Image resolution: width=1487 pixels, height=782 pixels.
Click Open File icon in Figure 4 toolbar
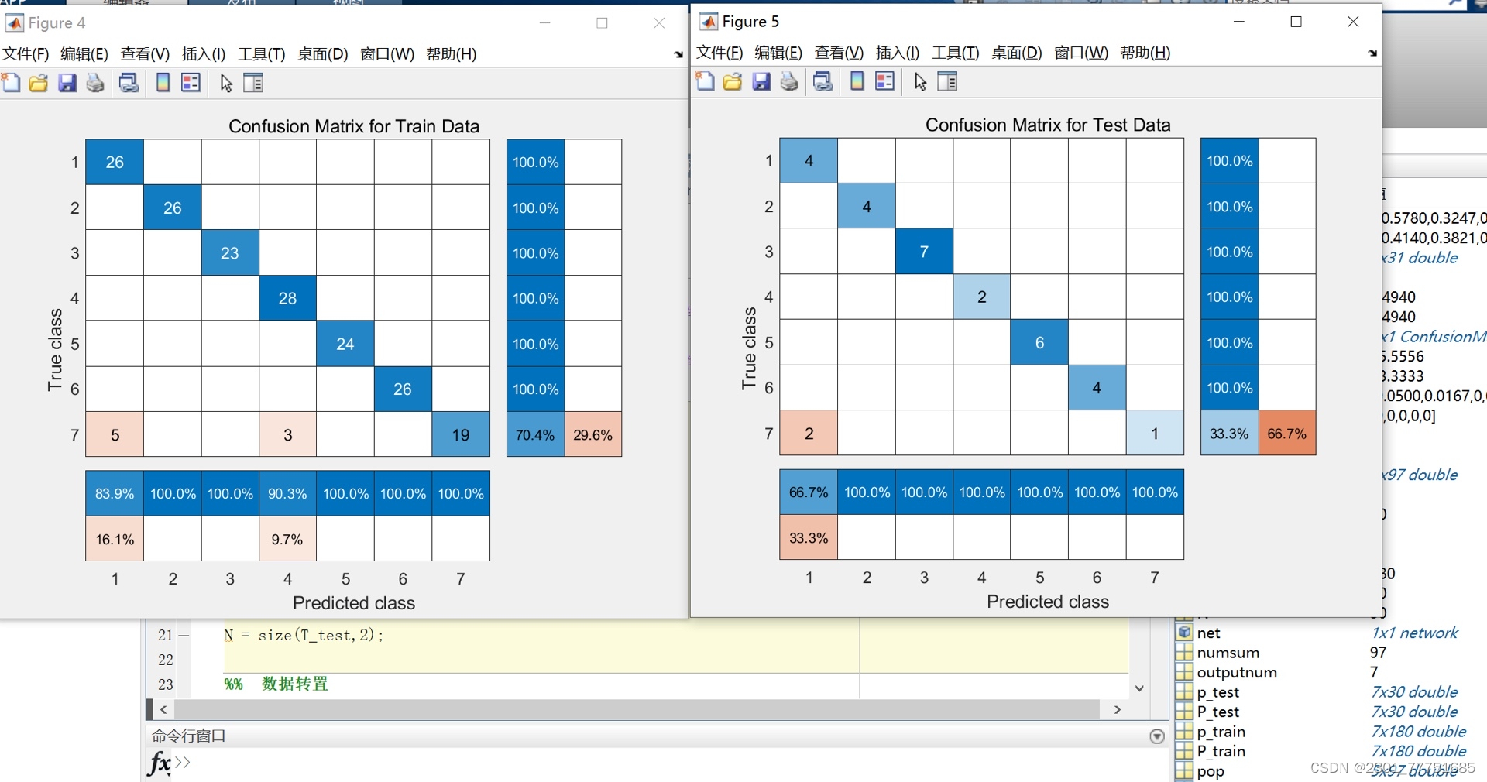tap(38, 83)
